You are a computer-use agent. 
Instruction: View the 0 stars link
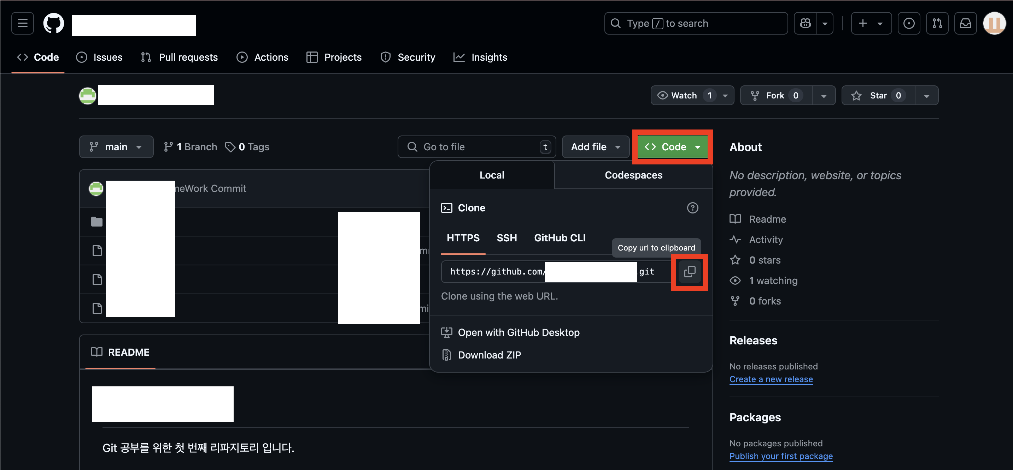(755, 260)
